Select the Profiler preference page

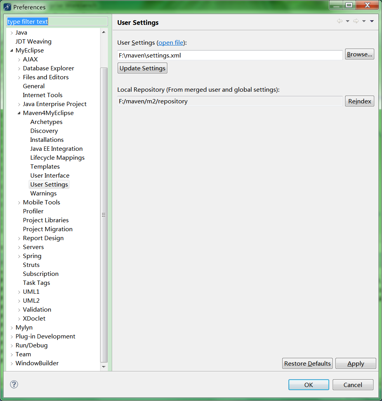33,211
